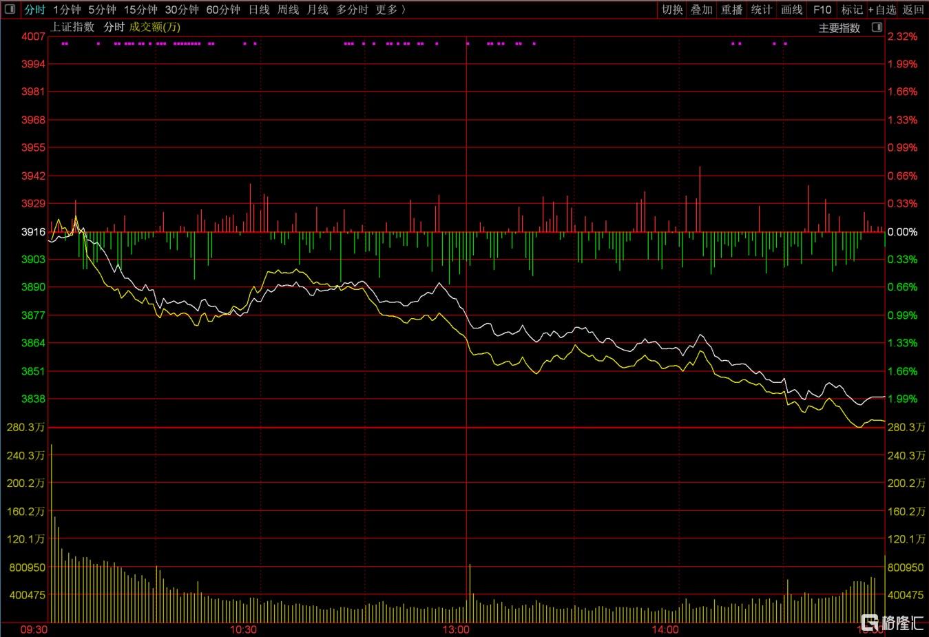This screenshot has width=929, height=637.
Task: Show the 60分钟 chart
Action: click(x=223, y=10)
